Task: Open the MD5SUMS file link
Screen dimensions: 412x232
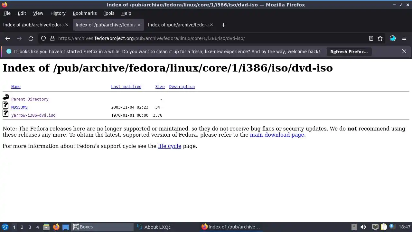Action: tap(19, 107)
